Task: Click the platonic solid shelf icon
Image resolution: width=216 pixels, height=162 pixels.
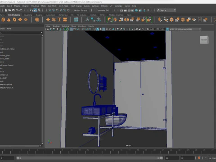Action: [37, 20]
